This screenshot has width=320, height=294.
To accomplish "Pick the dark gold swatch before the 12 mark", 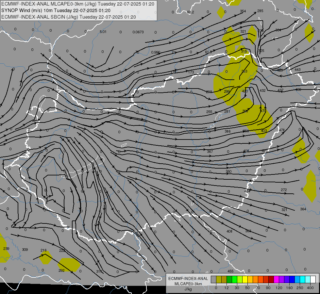I will (x=224, y=279).
